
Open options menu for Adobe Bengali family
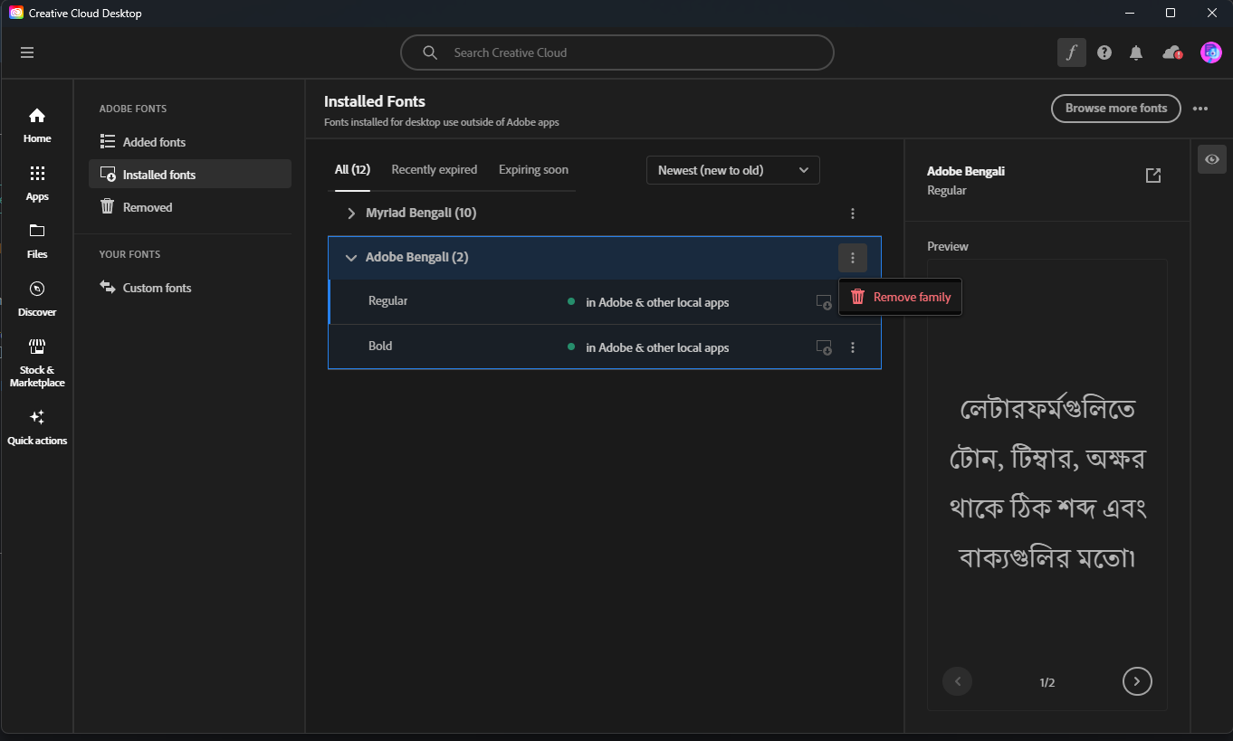click(x=853, y=258)
